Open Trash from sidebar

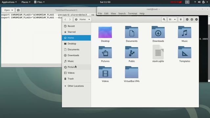(x=76, y=79)
